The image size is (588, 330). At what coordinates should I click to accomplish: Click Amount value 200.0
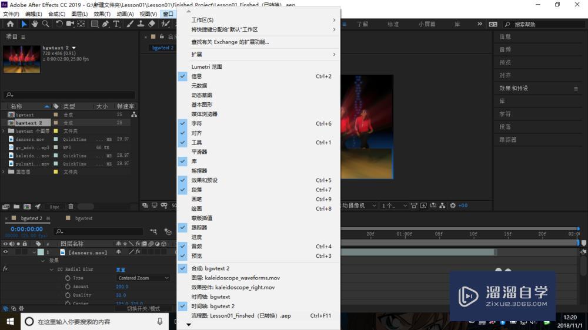tap(122, 286)
